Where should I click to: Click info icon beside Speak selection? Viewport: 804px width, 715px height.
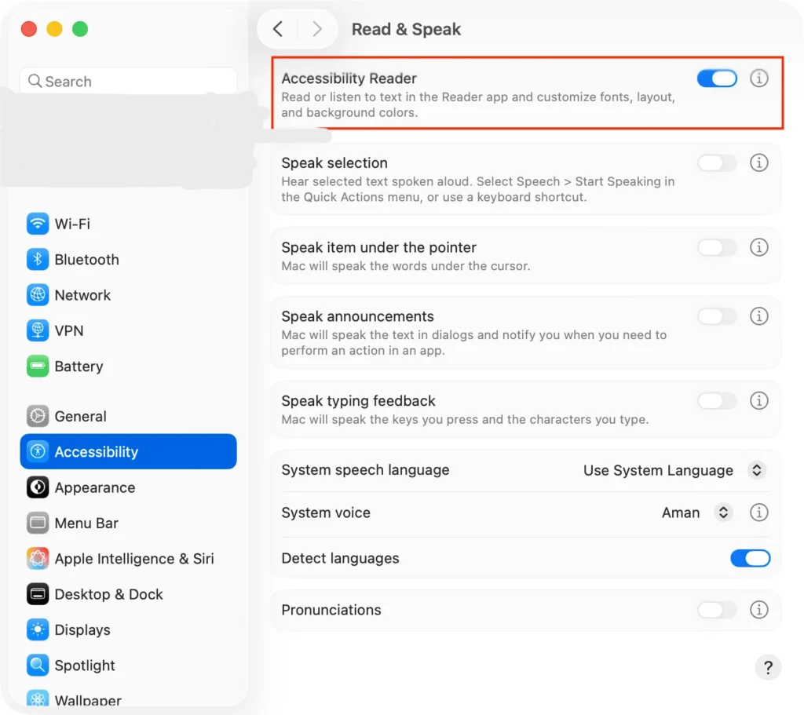pyautogui.click(x=758, y=163)
